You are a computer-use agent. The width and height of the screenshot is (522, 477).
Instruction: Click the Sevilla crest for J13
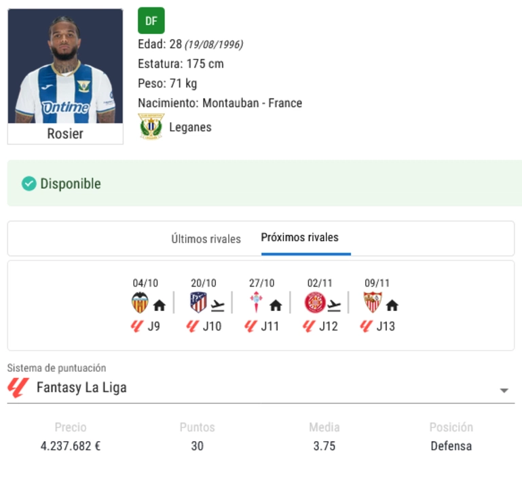373,302
